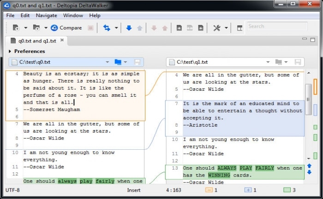This screenshot has width=323, height=199.
Task: Click the new folder comparison icon
Action: pos(36,28)
